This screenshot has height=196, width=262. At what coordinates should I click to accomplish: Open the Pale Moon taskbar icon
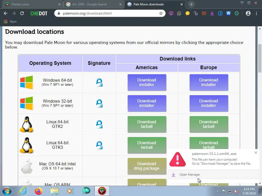click(x=86, y=191)
